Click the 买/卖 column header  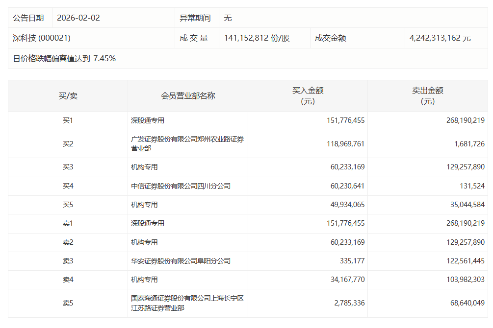pyautogui.click(x=68, y=96)
